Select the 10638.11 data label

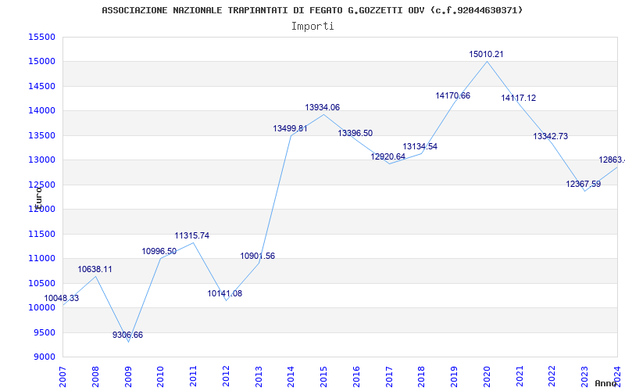95,269
